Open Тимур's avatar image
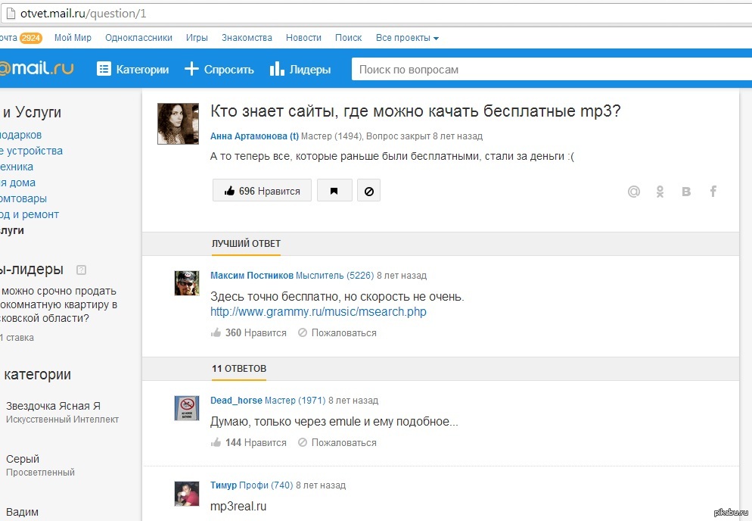Screen dimensions: 752x521 pyautogui.click(x=187, y=494)
